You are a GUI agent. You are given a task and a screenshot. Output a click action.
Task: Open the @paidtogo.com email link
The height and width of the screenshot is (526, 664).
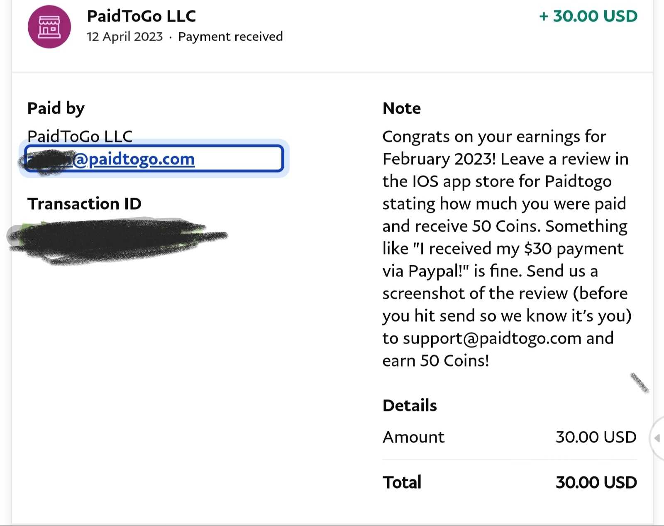tap(154, 159)
